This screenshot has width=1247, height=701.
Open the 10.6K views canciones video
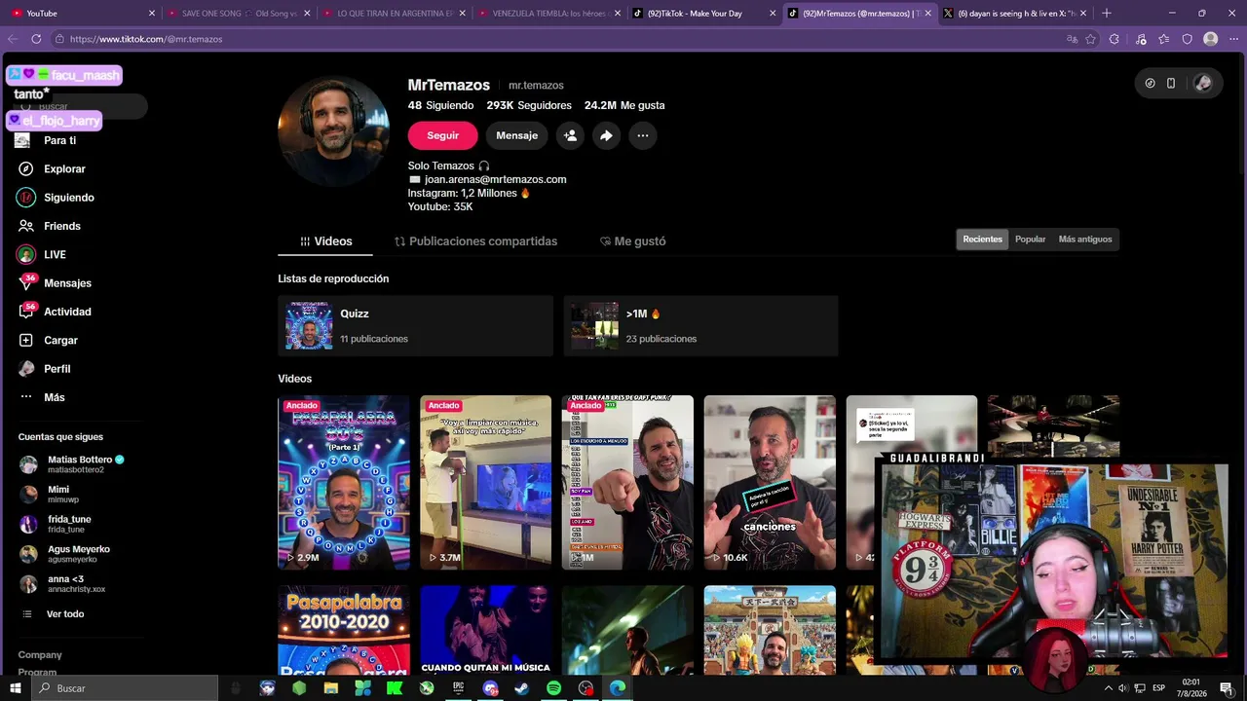770,482
